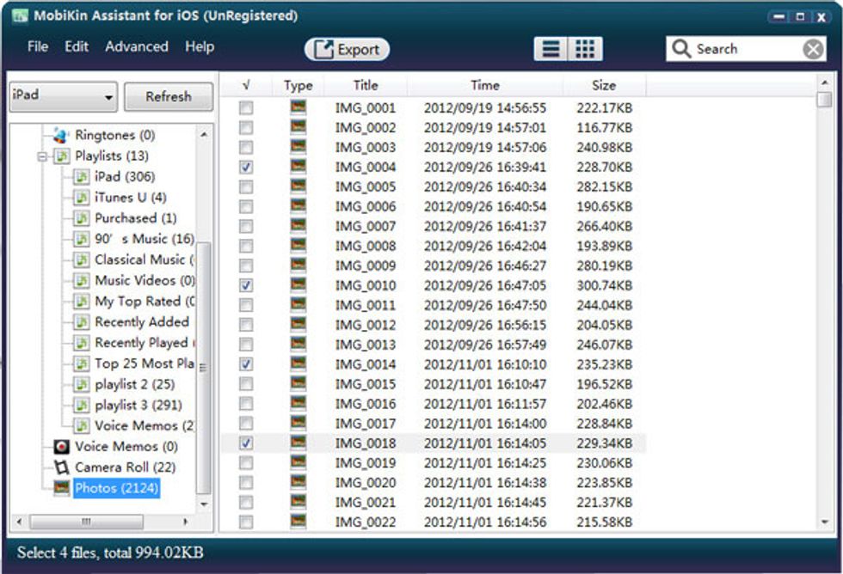Open the Advanced menu
843x574 pixels.
coord(137,46)
